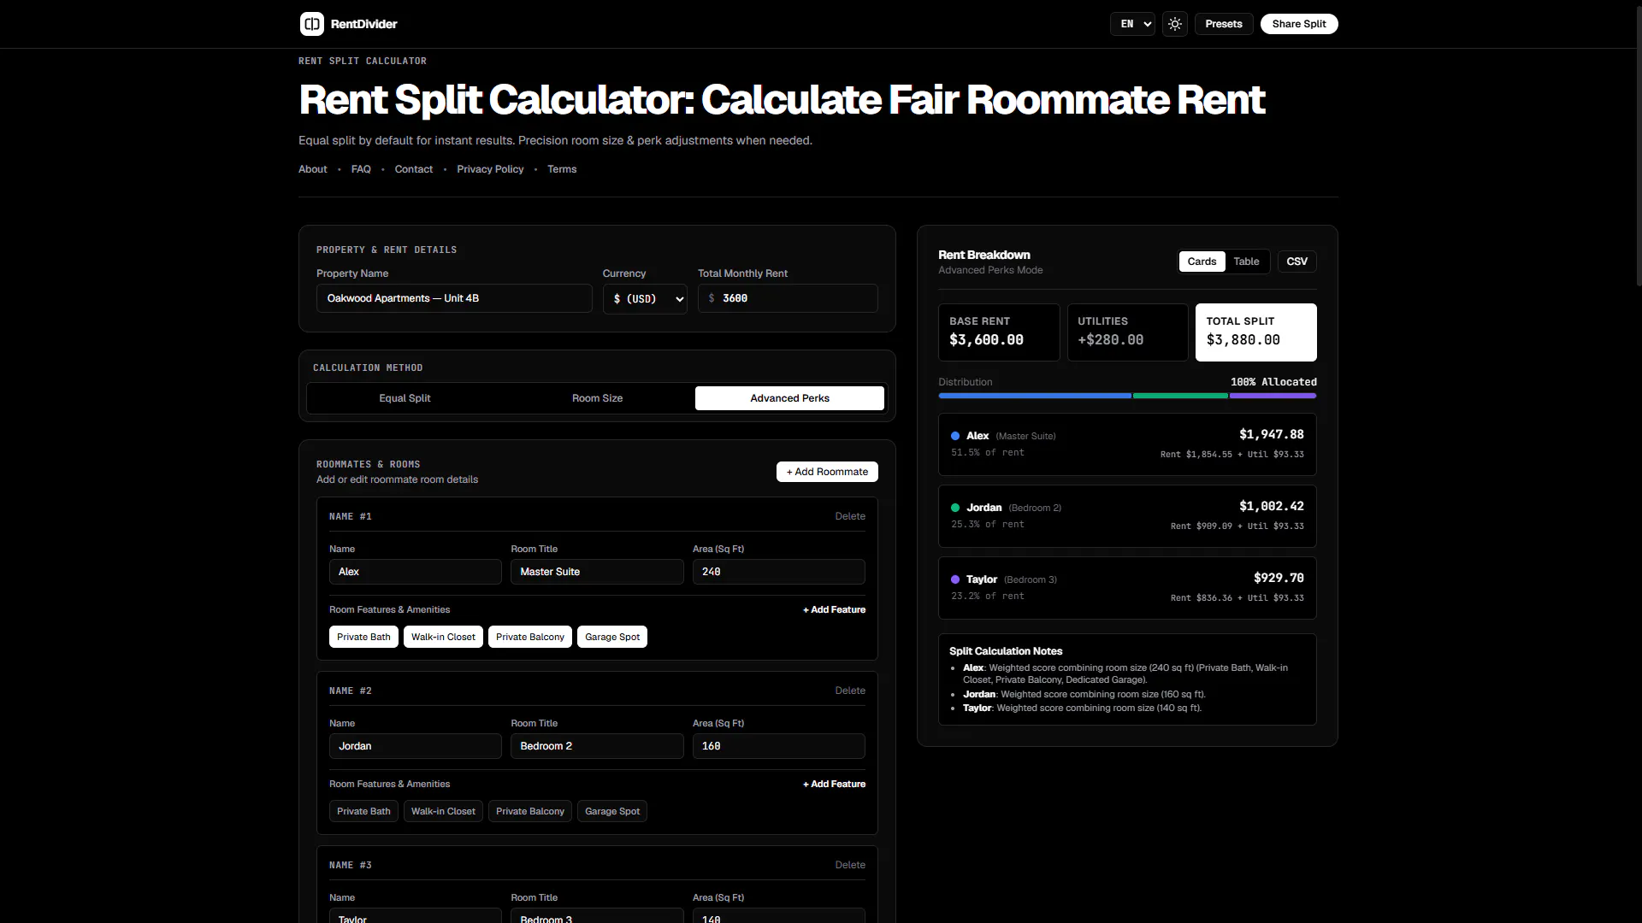1642x923 pixels.
Task: Click Jordan's green color dot
Action: point(955,508)
